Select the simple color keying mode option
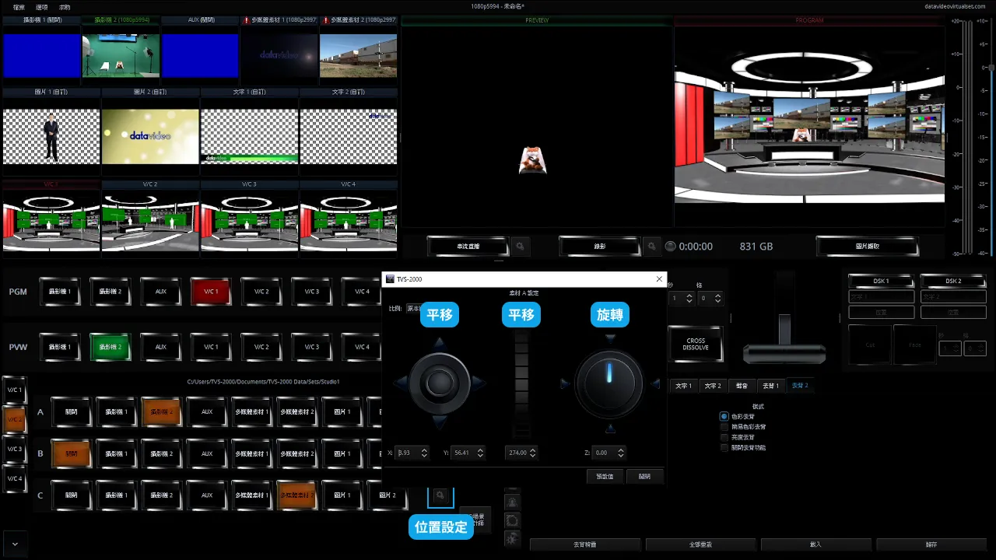 724,427
